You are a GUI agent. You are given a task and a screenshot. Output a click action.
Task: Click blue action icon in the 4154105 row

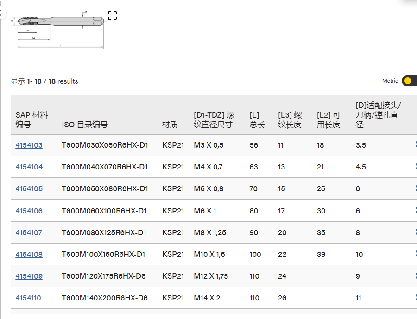pos(415,188)
